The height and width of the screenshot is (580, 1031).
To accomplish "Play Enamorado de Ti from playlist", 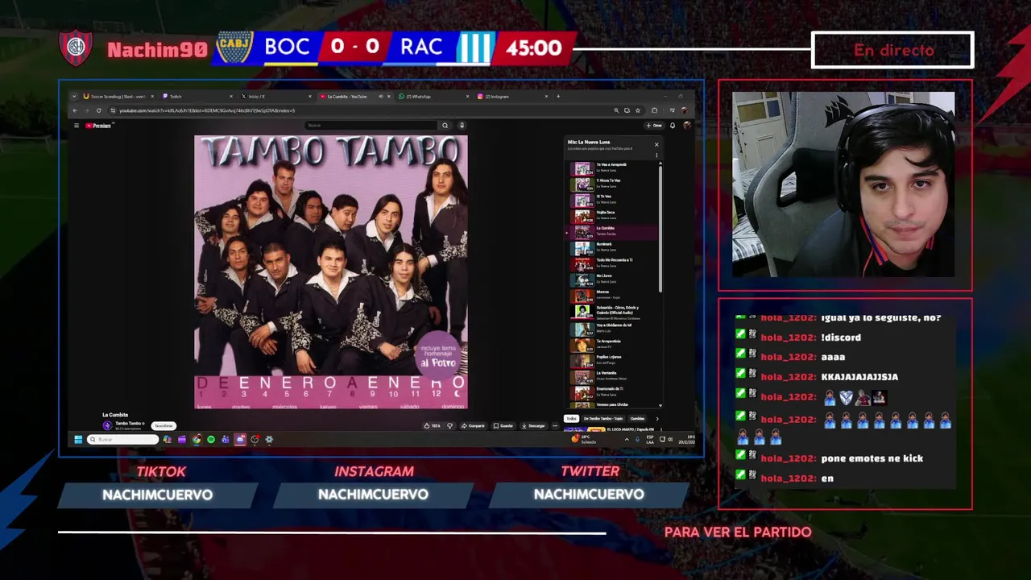I will 613,391.
